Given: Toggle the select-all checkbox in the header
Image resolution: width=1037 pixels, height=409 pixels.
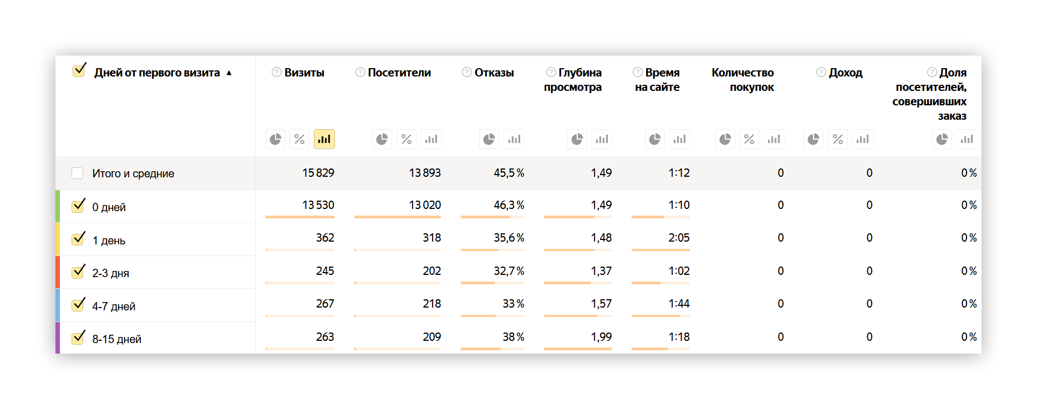Looking at the screenshot, I should 80,71.
